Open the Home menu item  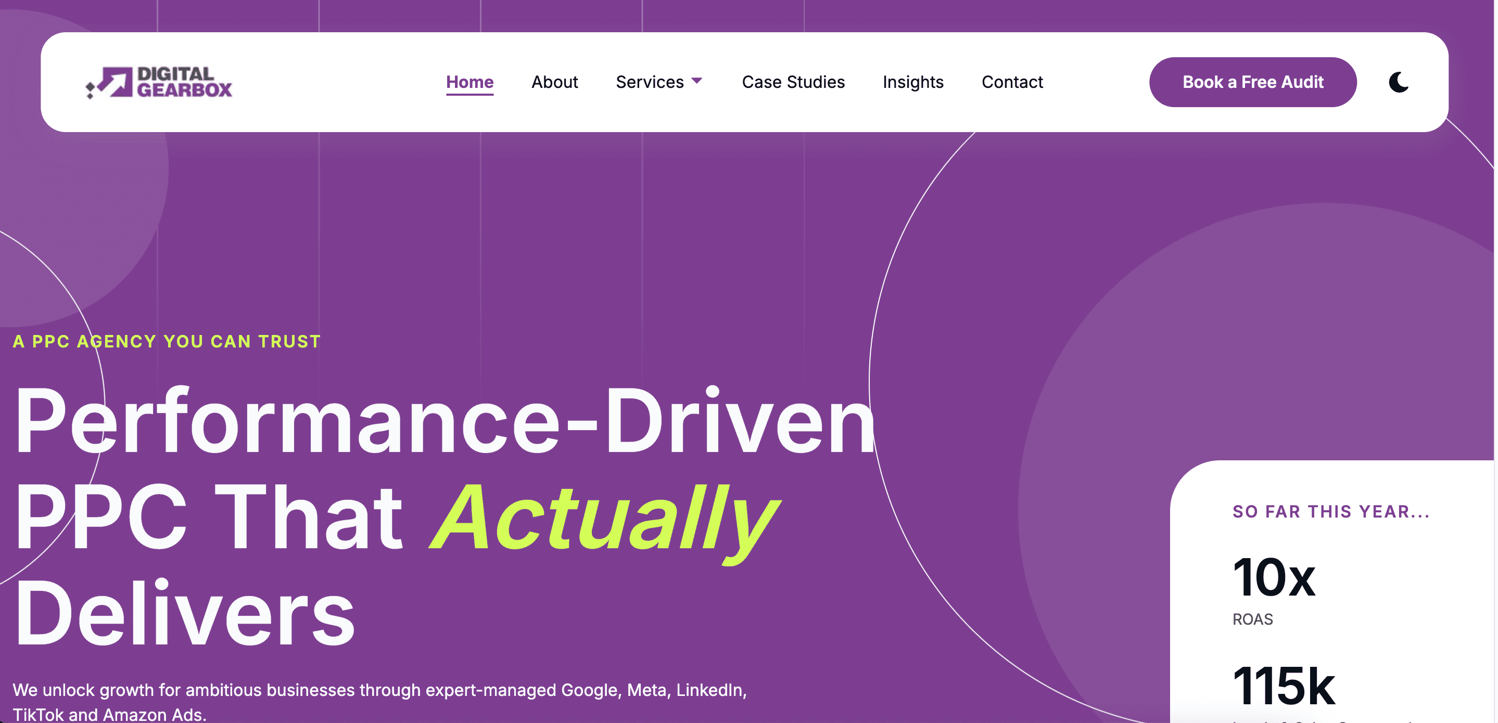[x=469, y=82]
